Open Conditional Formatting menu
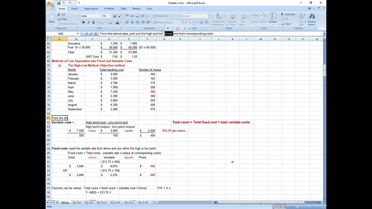Screen dimensions: 372x209 pyautogui.click(x=218, y=19)
